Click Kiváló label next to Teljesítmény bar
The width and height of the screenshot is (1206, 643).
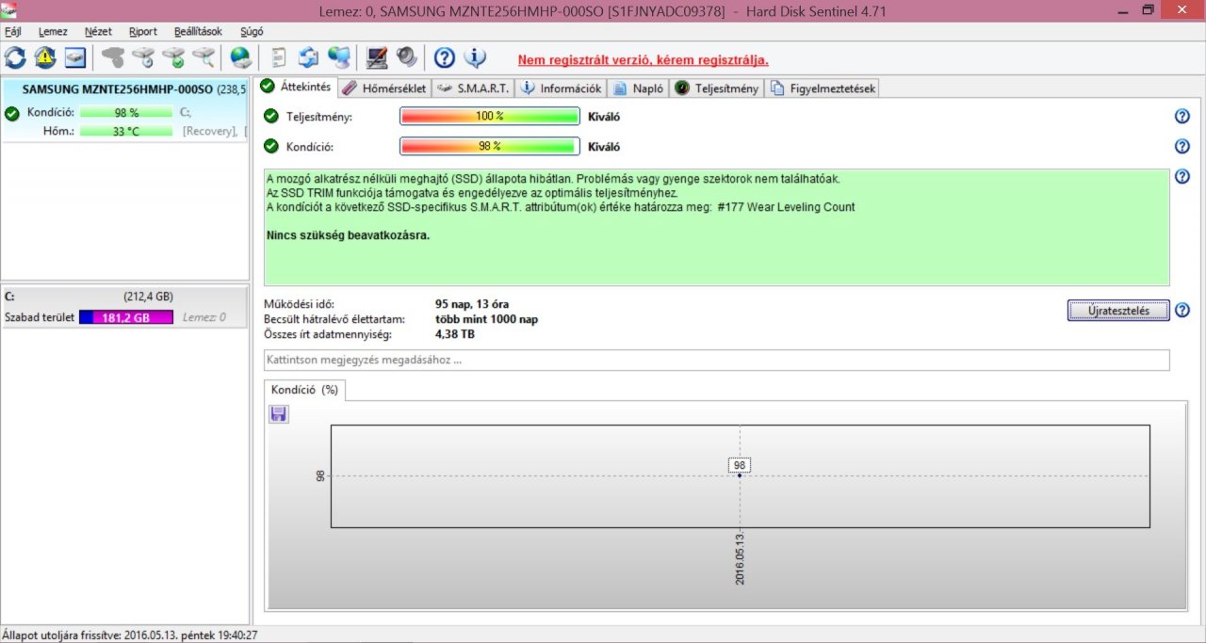coord(604,117)
